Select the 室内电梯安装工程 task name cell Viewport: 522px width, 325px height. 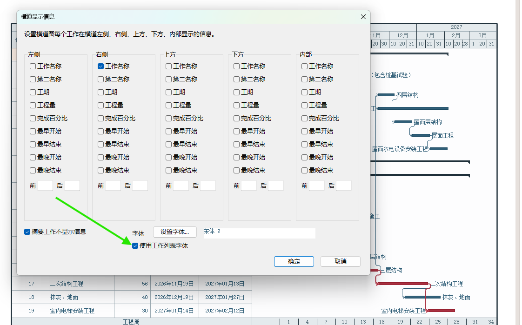72,311
